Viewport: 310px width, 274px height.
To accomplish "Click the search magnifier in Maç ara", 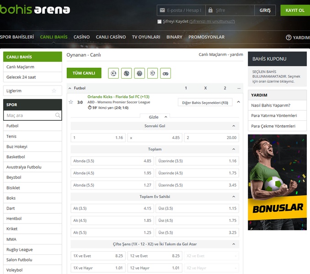I will [58, 115].
